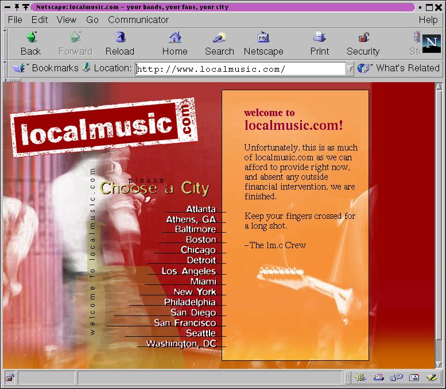Open window menu in title bar
Image resolution: width=446 pixels, height=389 pixels.
tap(7, 7)
